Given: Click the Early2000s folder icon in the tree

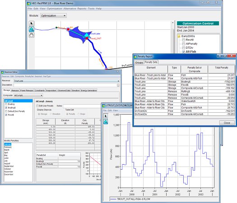Looking at the screenshot, I should tap(179, 36).
